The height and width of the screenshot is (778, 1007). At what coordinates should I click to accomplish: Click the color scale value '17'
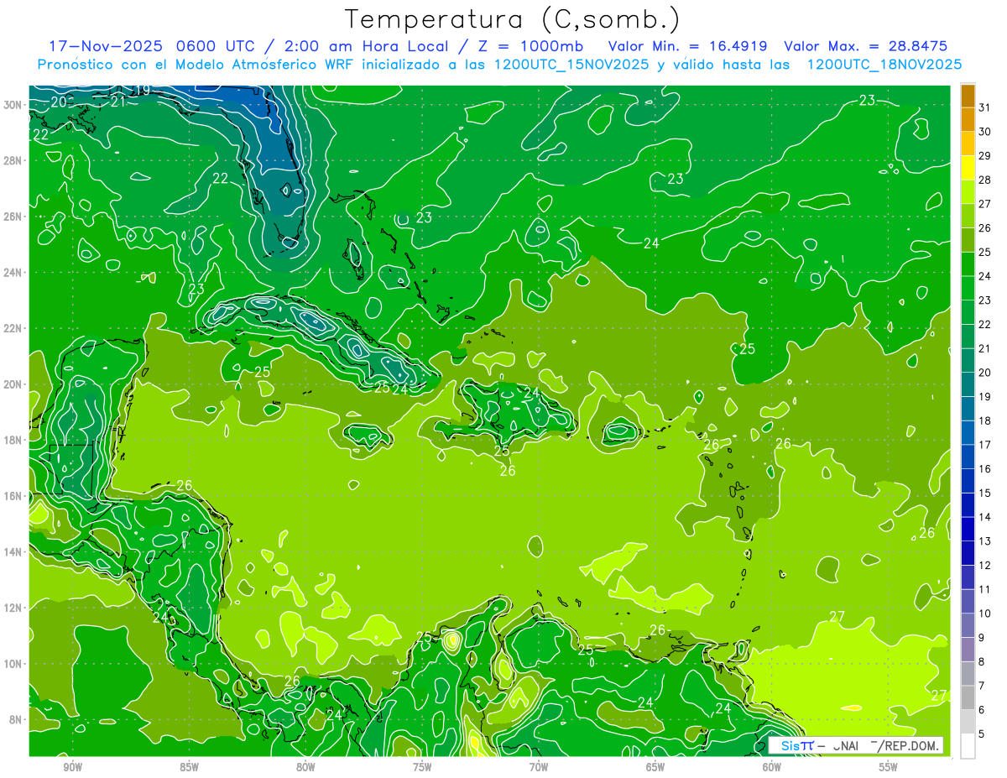click(985, 445)
